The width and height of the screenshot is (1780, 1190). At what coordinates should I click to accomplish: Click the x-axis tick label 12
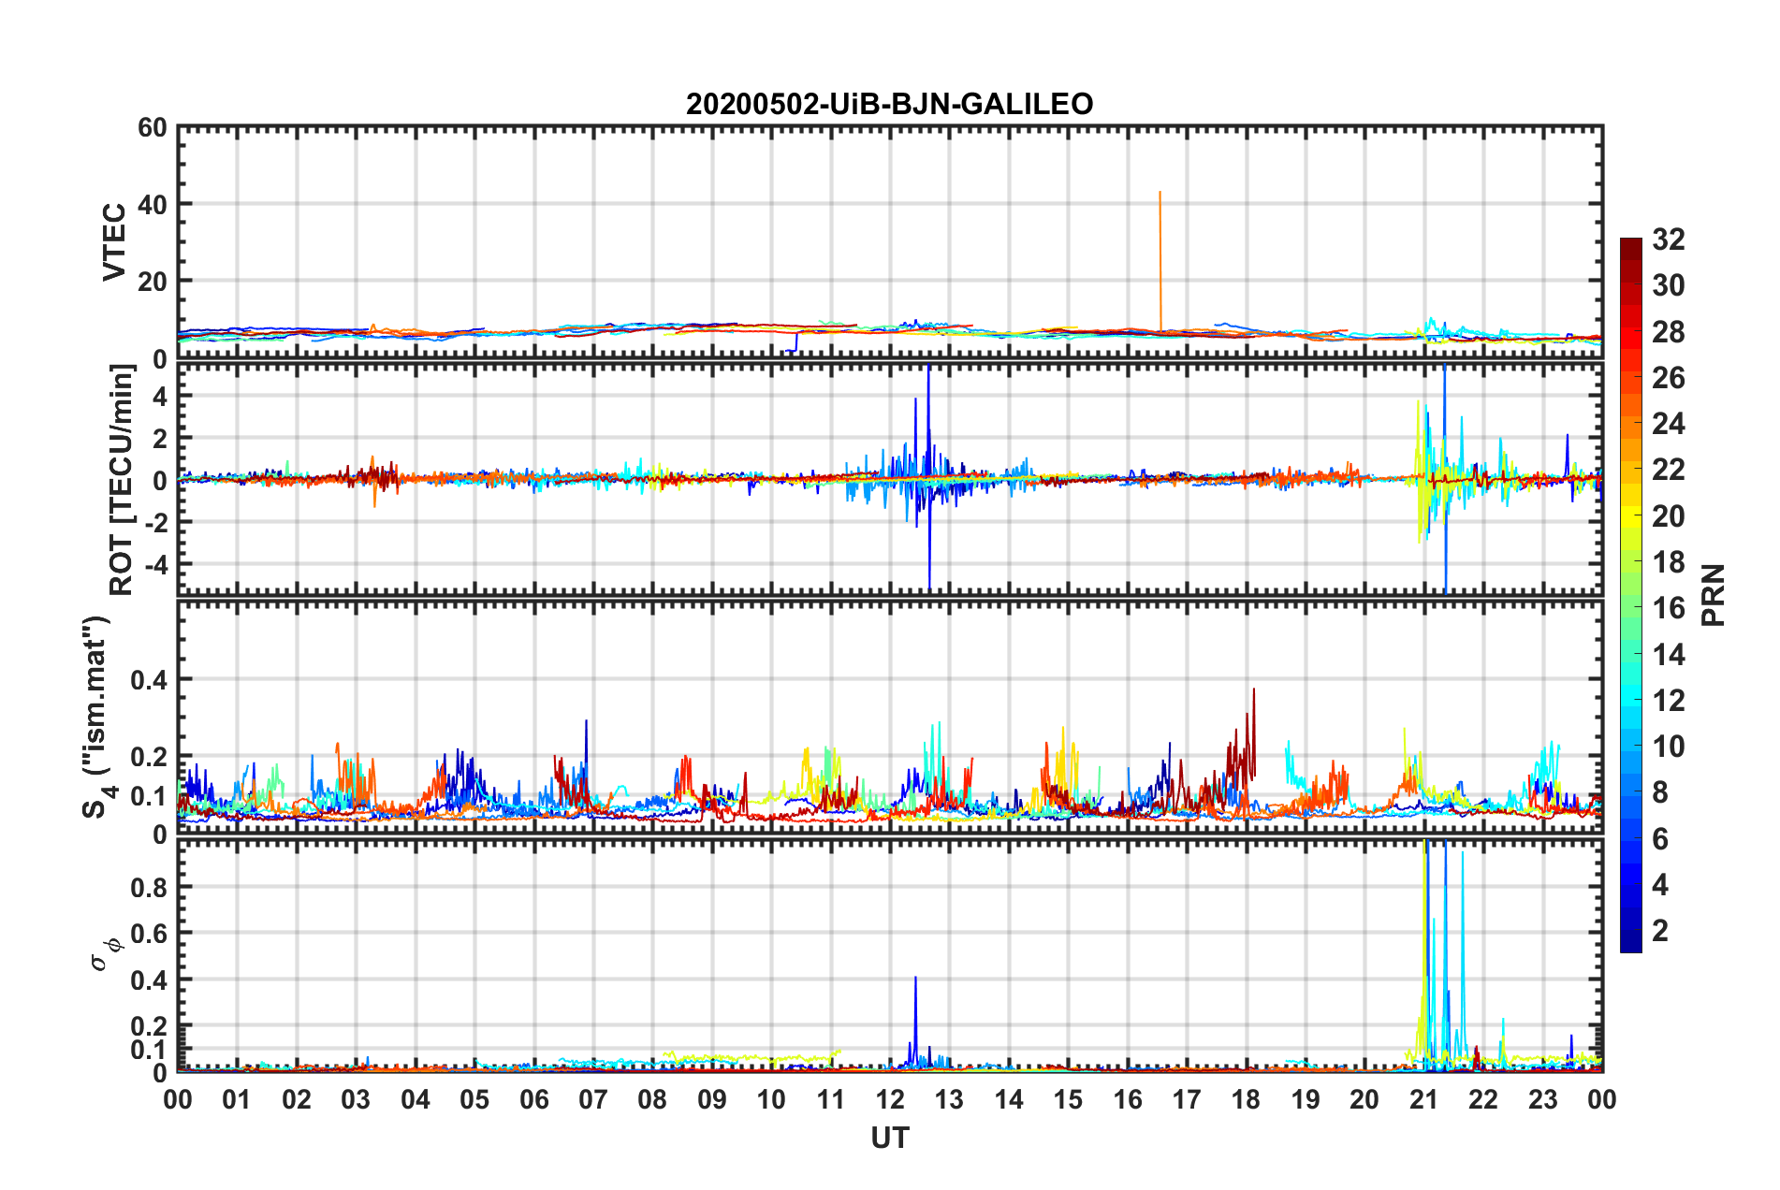(890, 1099)
